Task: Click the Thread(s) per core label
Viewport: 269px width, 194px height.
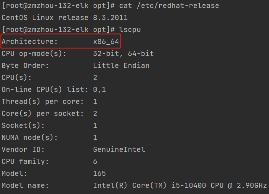Action: (42, 101)
